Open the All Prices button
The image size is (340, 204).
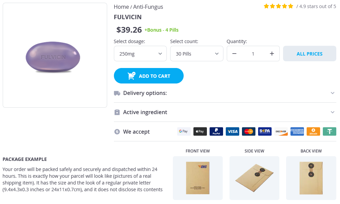[310, 54]
